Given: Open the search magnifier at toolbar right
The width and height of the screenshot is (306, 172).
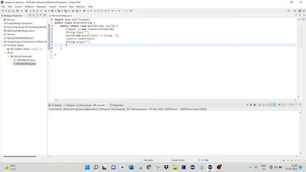Looking at the screenshot, I should (x=288, y=11).
